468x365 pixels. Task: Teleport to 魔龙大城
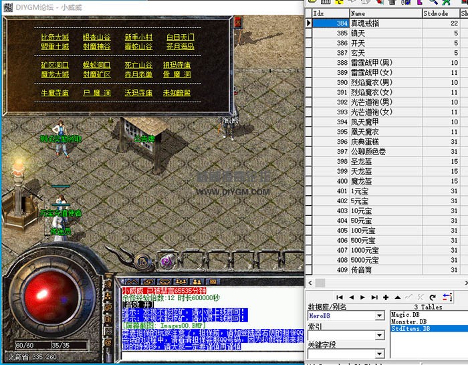click(55, 74)
